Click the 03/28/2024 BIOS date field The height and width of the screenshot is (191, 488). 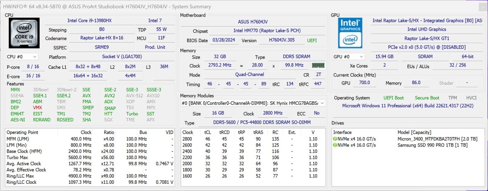pos(224,40)
